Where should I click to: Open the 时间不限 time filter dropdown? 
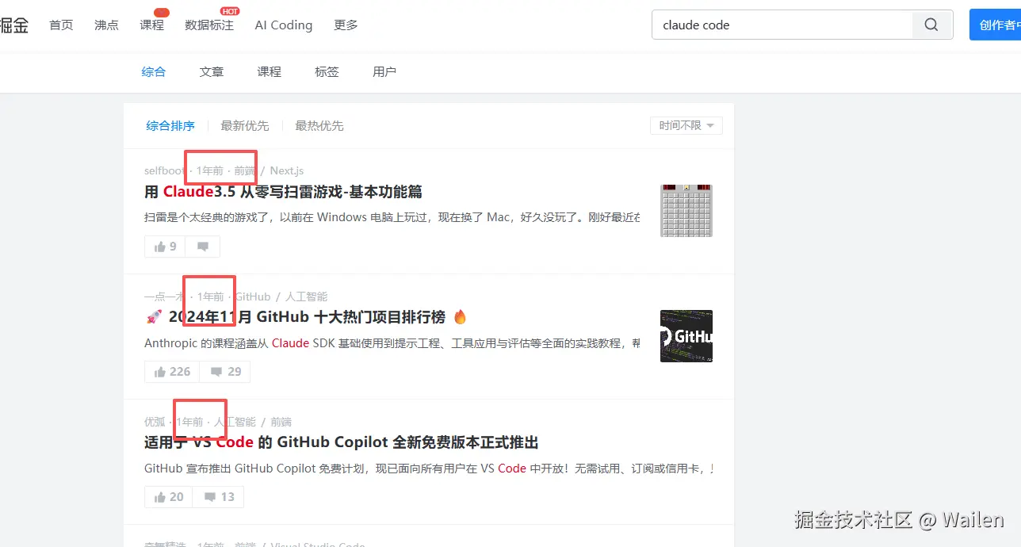coord(686,125)
